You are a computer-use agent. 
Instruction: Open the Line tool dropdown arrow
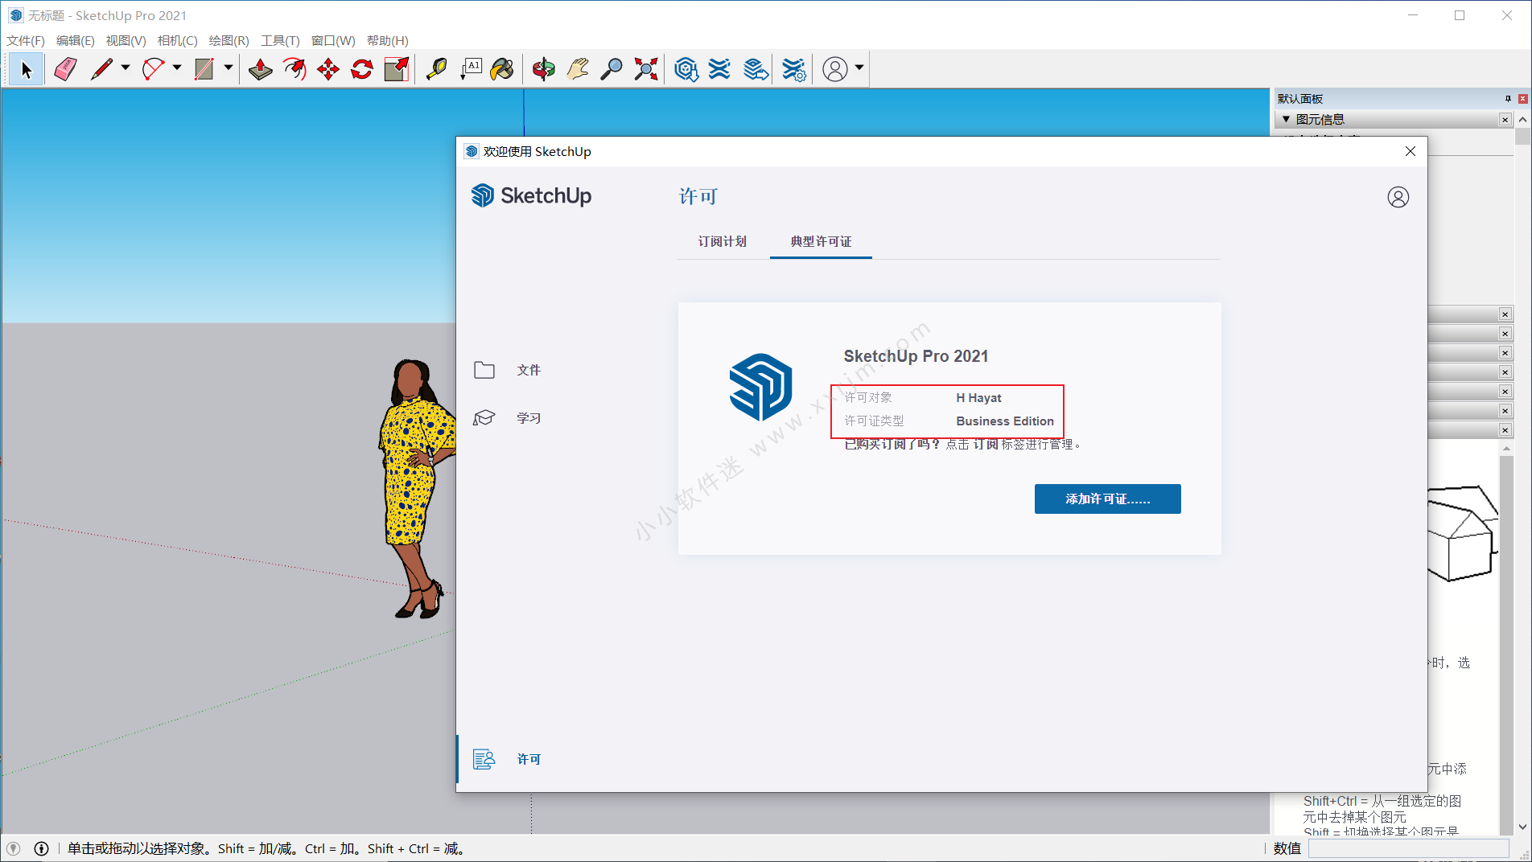click(x=126, y=68)
